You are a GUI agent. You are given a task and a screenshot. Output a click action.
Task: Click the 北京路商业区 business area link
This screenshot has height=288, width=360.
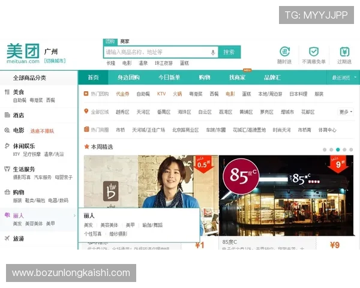coord(185,130)
